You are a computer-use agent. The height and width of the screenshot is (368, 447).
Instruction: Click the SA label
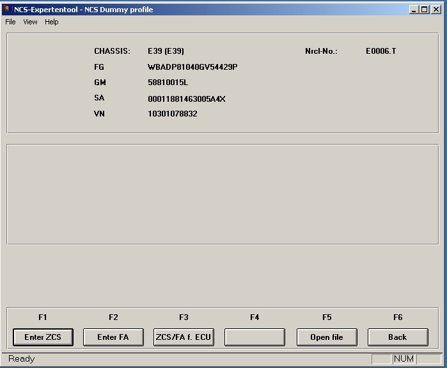[x=99, y=98]
